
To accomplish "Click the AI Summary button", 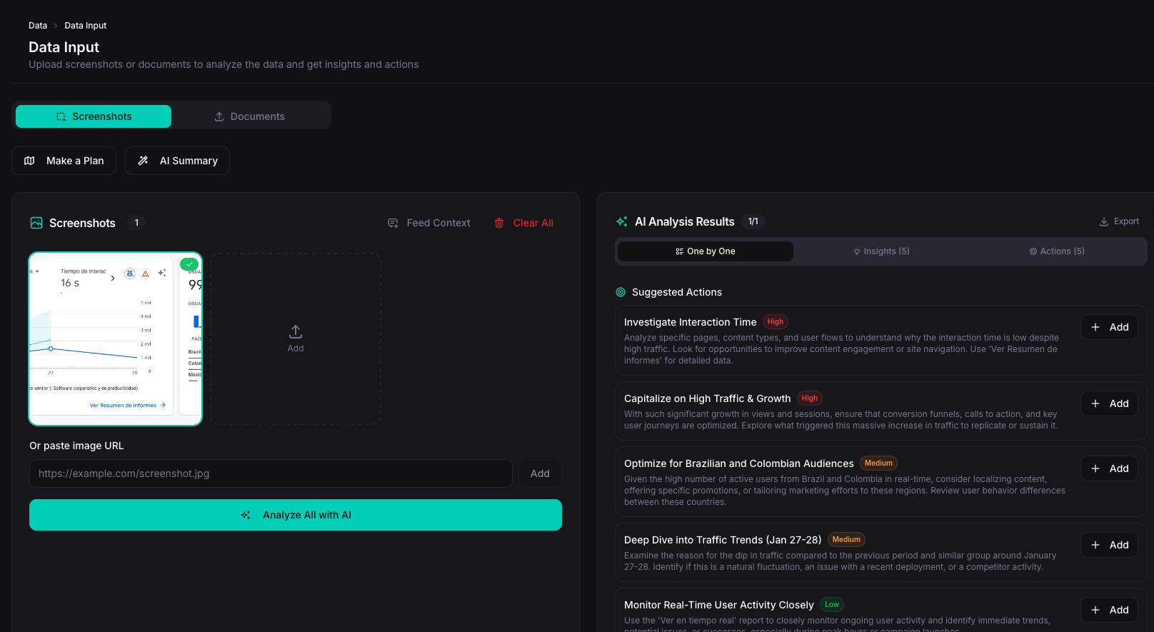I will [x=177, y=161].
